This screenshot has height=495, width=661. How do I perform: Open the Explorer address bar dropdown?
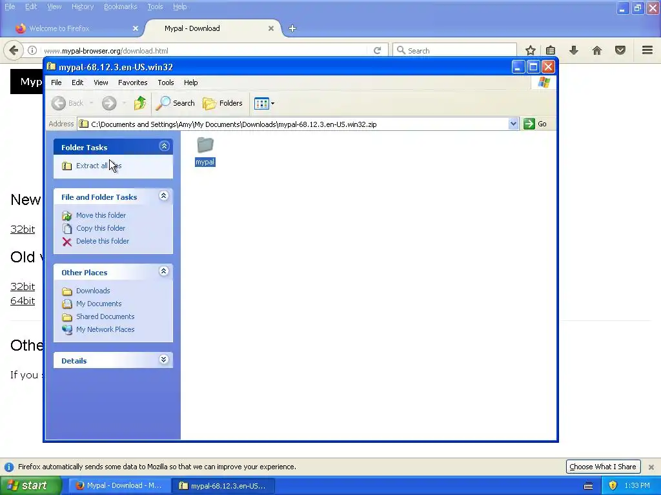click(x=513, y=124)
